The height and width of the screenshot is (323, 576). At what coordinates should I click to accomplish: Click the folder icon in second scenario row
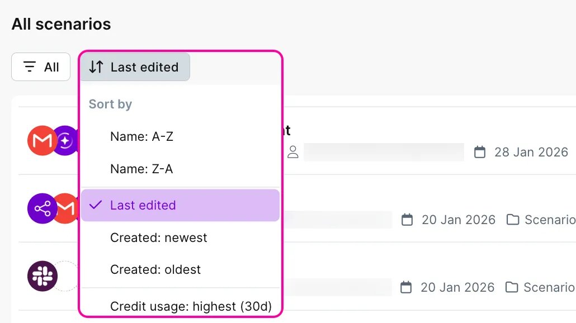(x=512, y=220)
